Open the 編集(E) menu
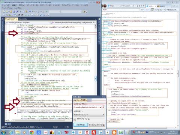Viewport: 180px width, 135px height. coord(15,5)
